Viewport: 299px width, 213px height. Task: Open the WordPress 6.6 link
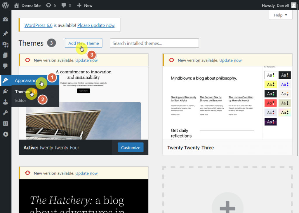click(x=38, y=25)
